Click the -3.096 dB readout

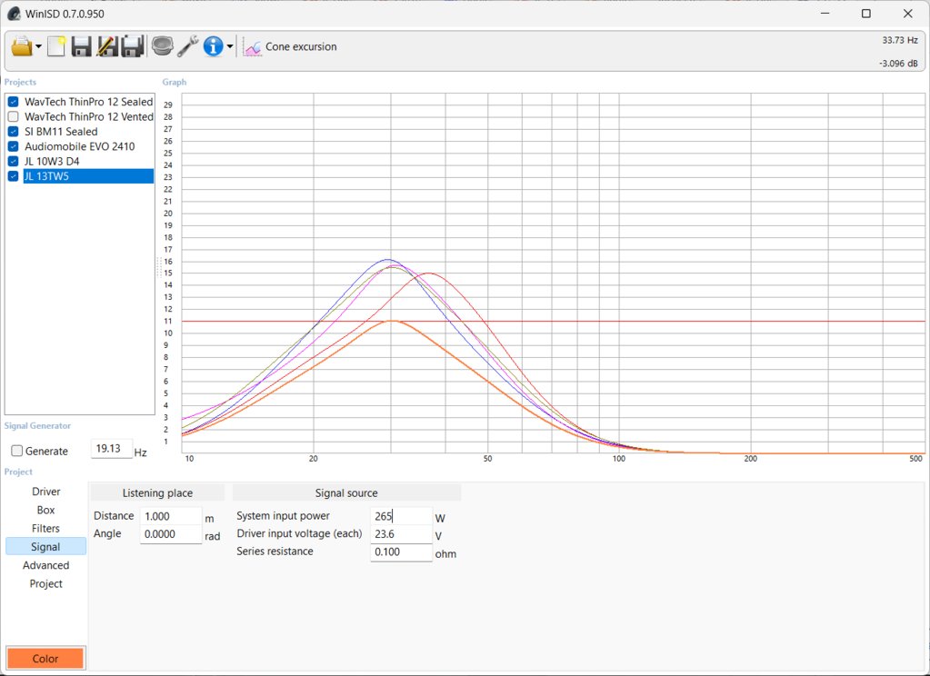click(898, 64)
